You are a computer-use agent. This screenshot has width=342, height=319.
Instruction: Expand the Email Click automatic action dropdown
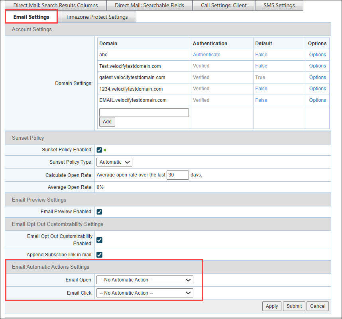pyautogui.click(x=145, y=293)
